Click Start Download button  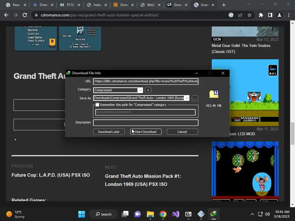[x=146, y=132]
